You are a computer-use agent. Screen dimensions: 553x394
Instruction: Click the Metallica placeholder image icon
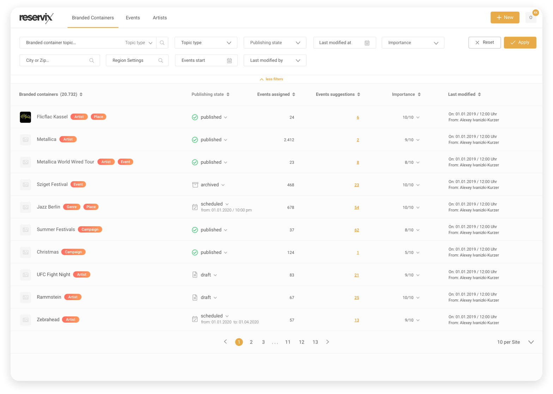(x=25, y=139)
